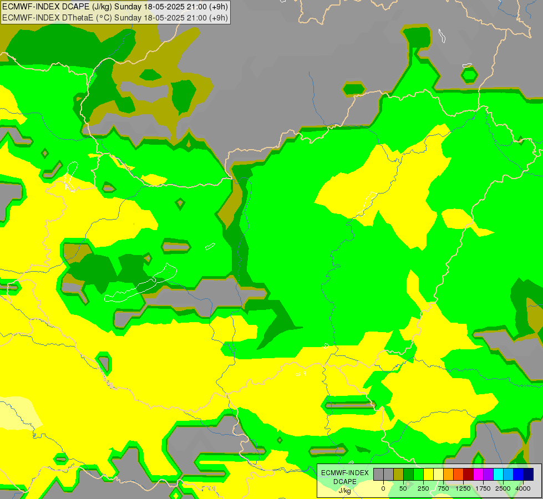Screen dimensions: 543x499
Task: Click the gray swatch left of the 0 tick
Action: pyautogui.click(x=378, y=474)
